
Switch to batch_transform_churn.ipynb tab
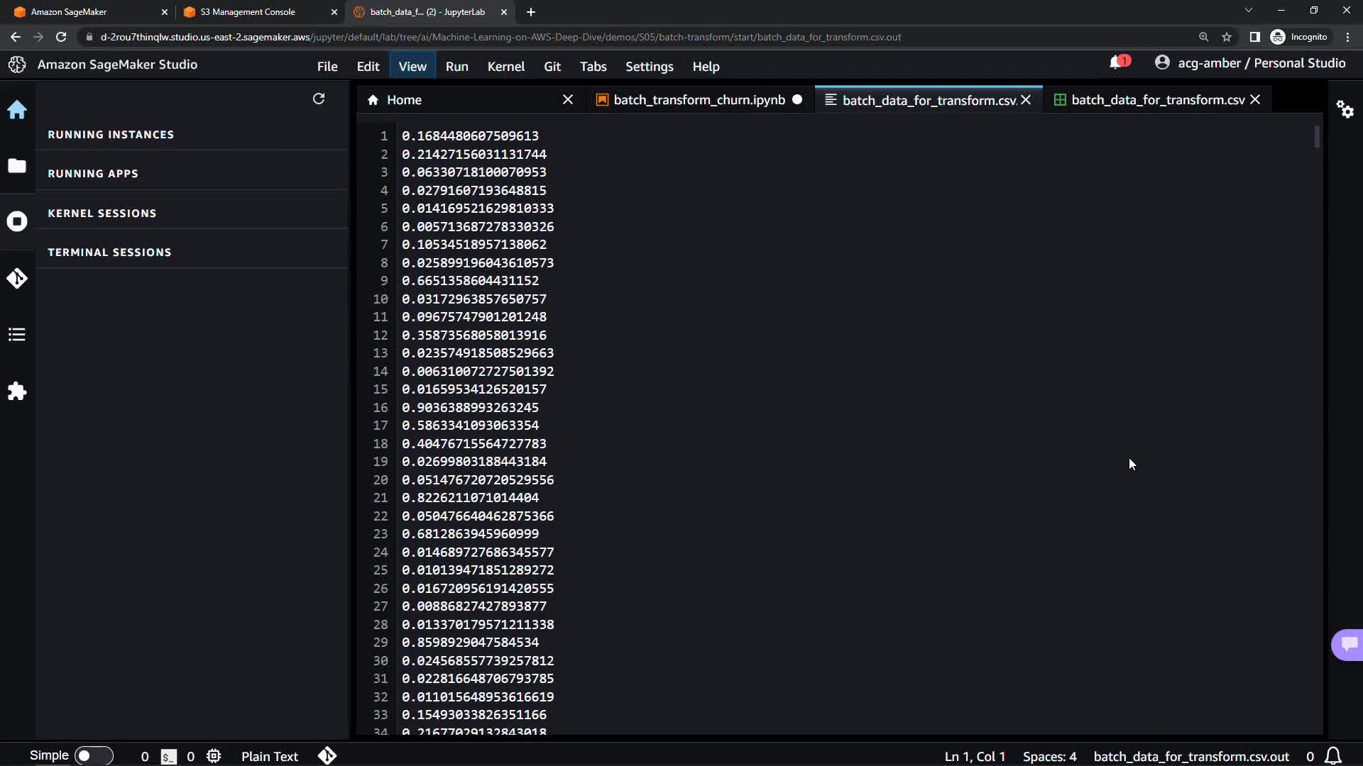699,100
